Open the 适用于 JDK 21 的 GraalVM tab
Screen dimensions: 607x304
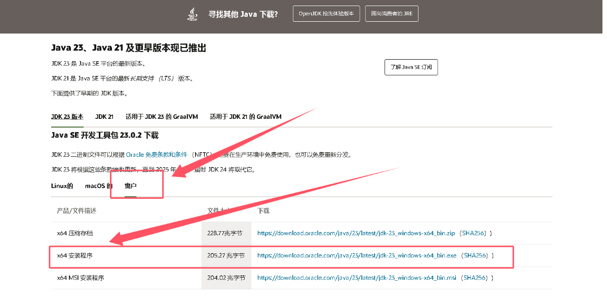[x=246, y=116]
